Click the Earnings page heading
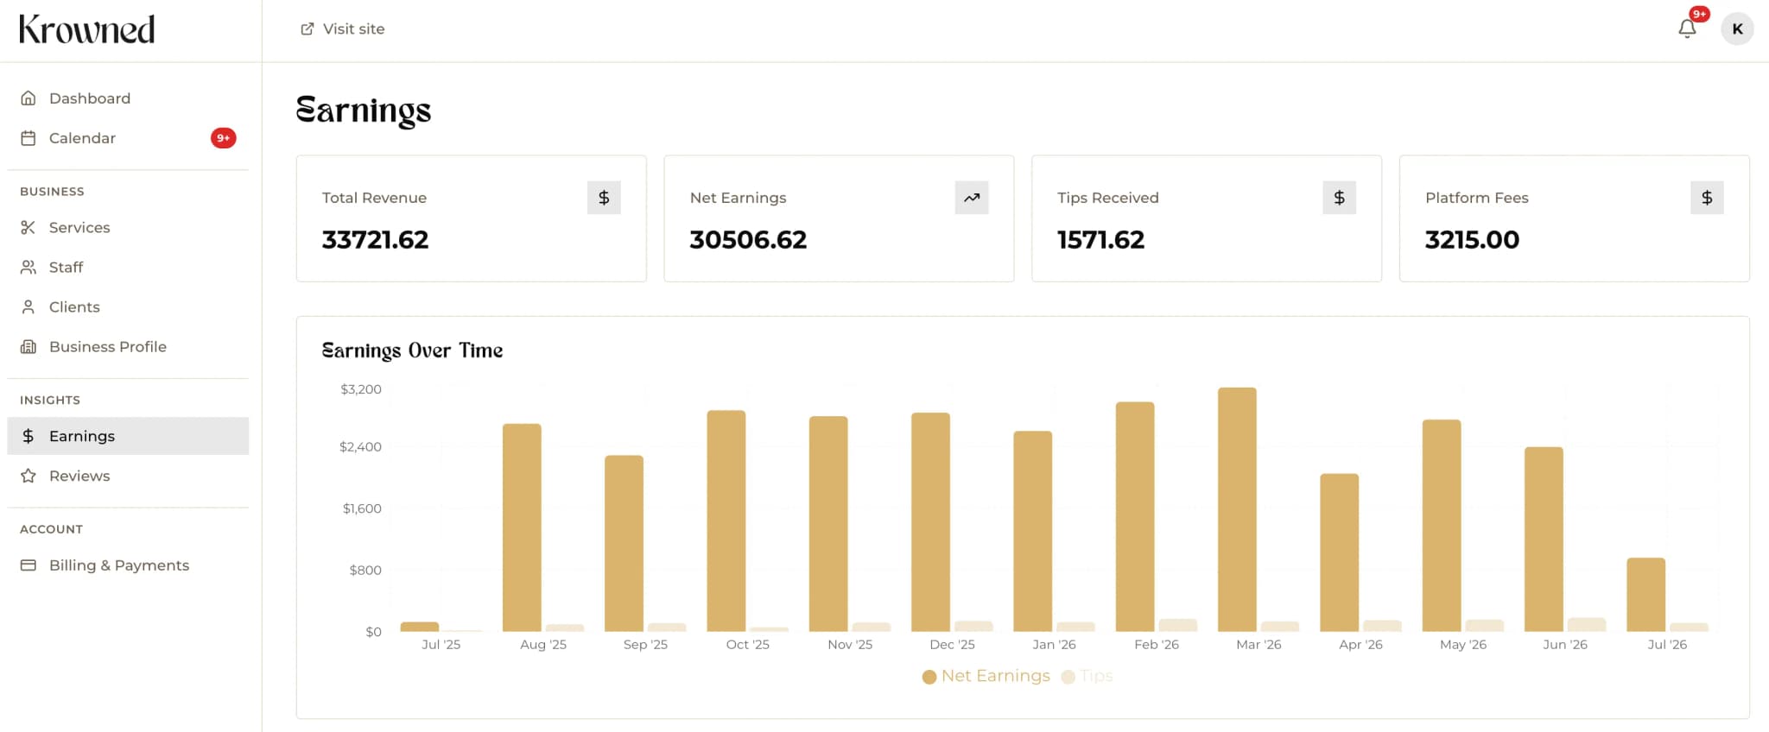 pyautogui.click(x=363, y=110)
